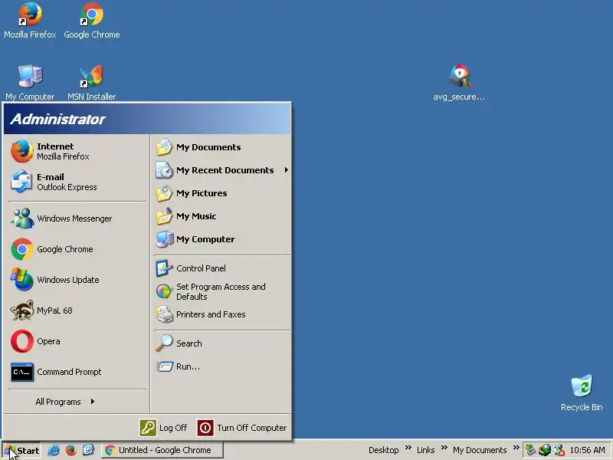Click Turn Off Computer button

241,428
